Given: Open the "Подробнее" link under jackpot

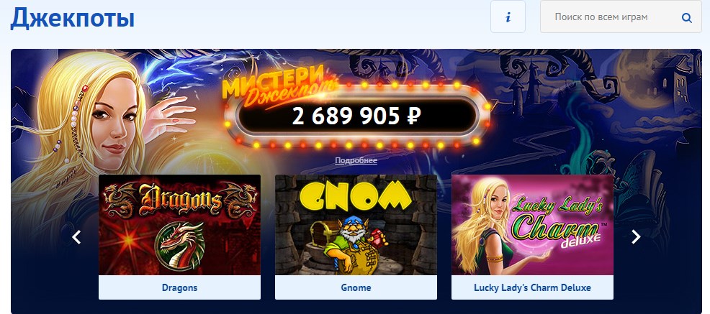Looking at the screenshot, I should tap(356, 160).
